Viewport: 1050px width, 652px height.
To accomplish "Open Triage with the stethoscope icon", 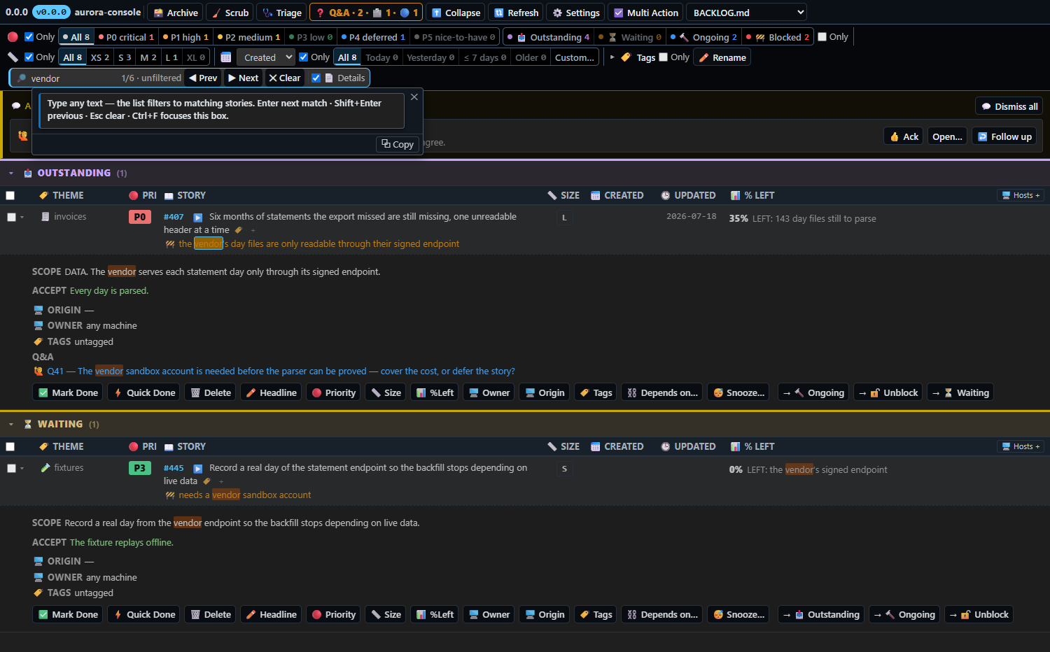I will pos(281,13).
